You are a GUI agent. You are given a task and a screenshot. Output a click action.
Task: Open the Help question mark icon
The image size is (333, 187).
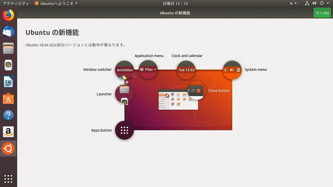8,115
